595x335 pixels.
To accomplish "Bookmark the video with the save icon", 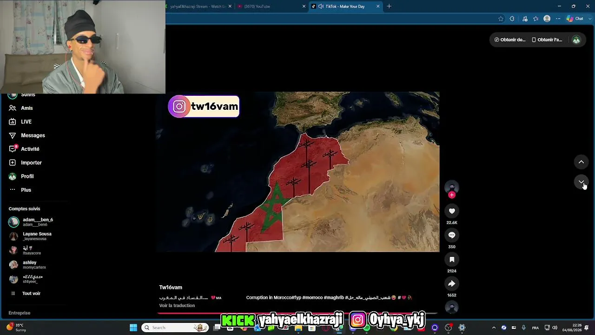I will pyautogui.click(x=452, y=260).
